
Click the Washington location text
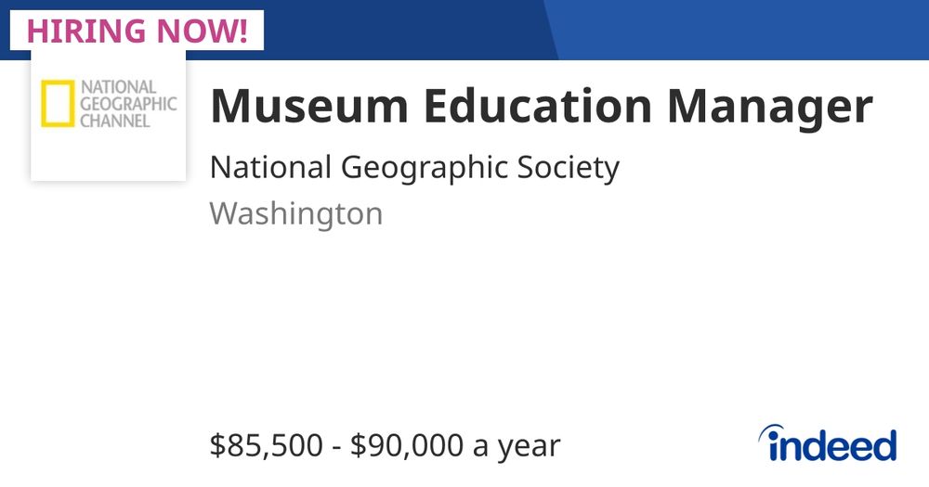tap(296, 213)
